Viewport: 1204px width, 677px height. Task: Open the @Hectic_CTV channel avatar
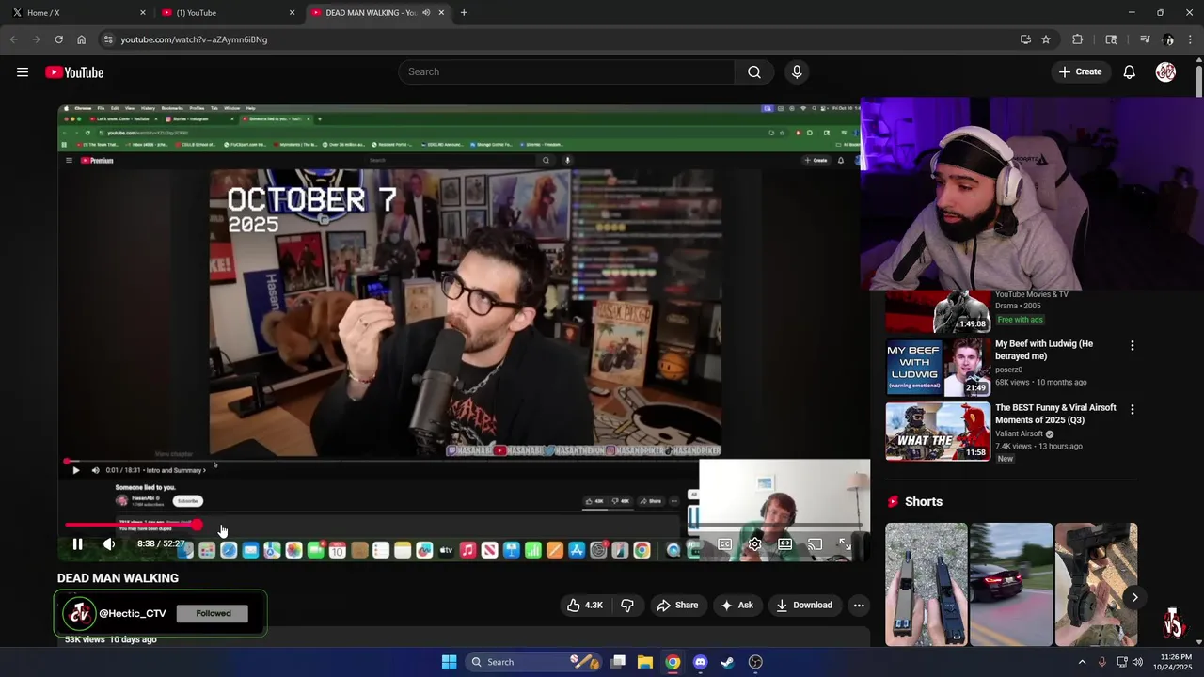(x=79, y=614)
